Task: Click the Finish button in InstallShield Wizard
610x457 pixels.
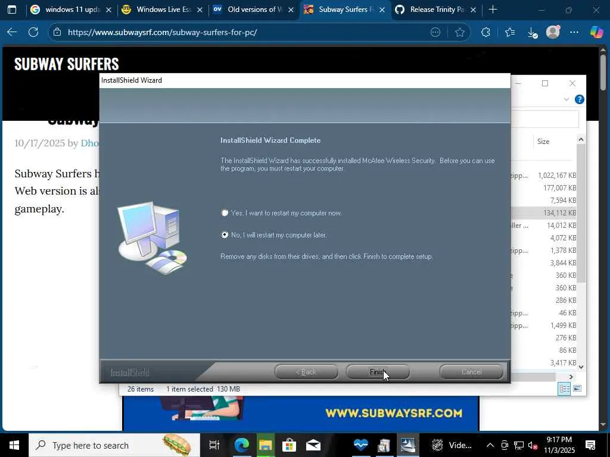Action: 378,372
